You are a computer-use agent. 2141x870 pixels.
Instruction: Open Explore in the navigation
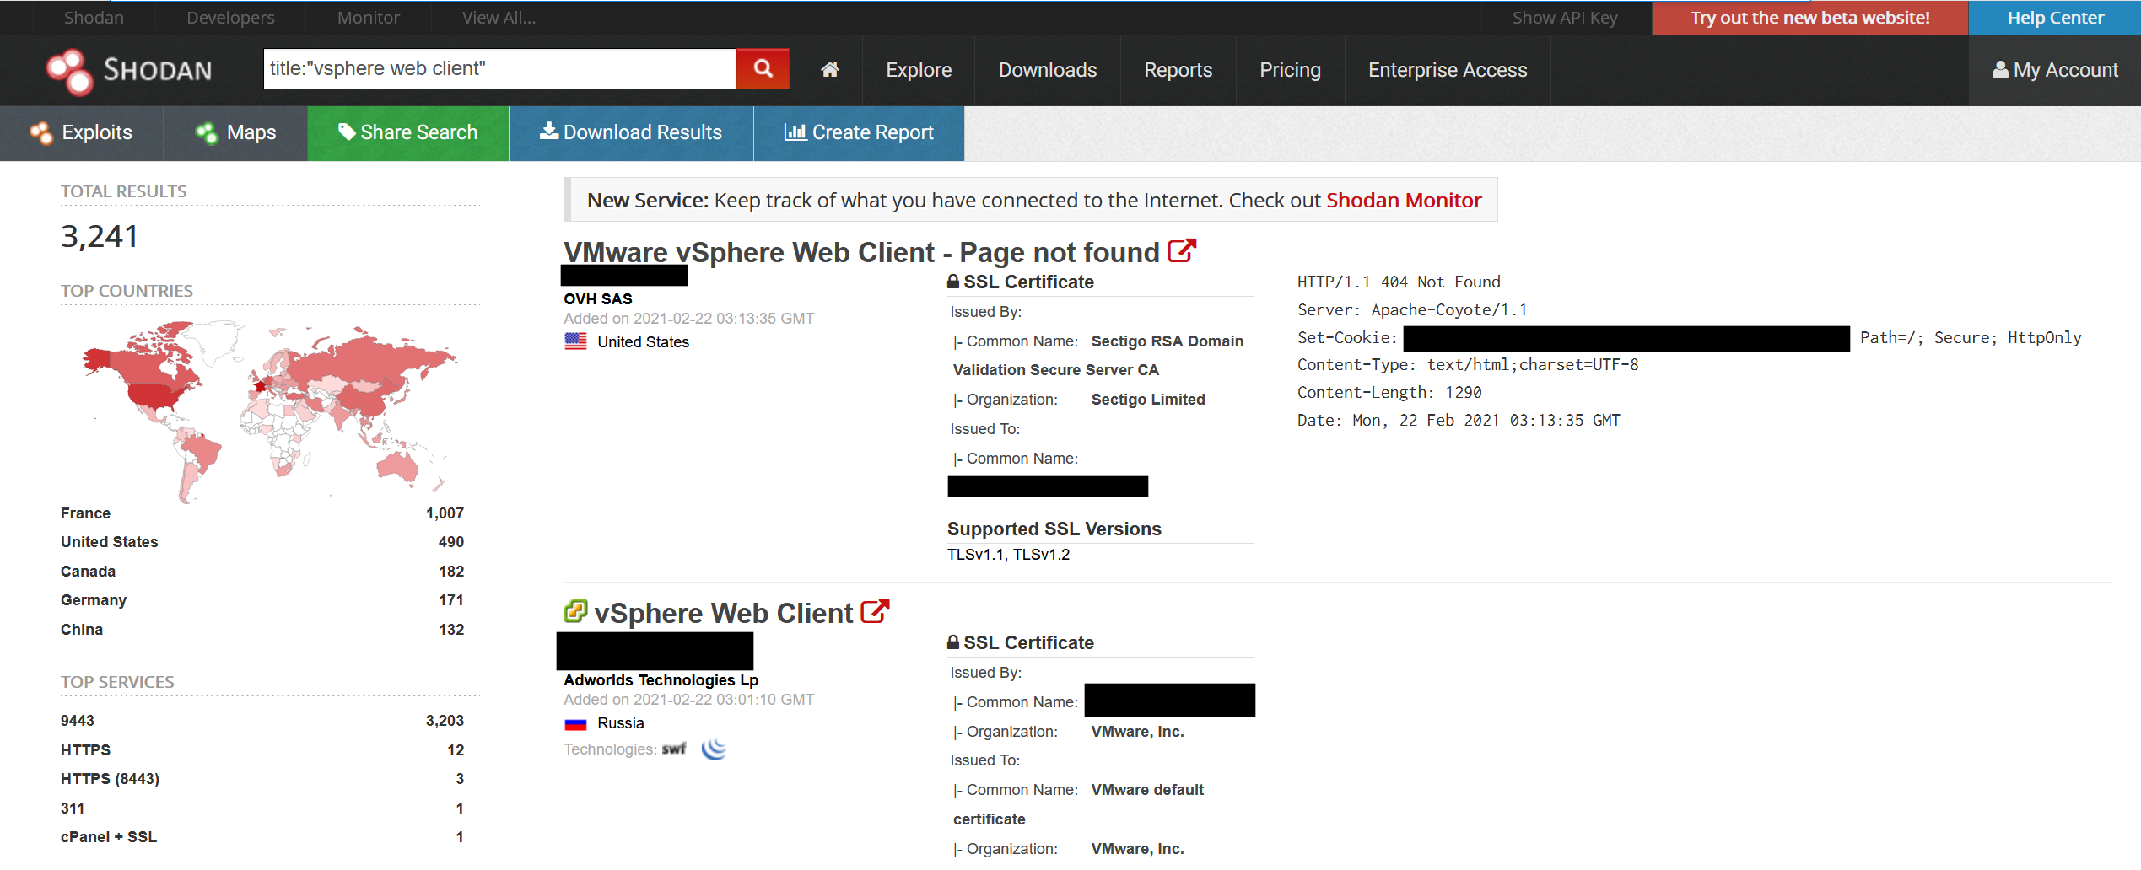coord(919,70)
